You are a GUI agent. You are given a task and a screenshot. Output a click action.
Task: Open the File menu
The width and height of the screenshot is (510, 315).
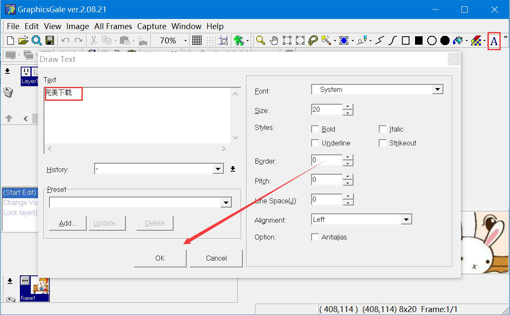point(13,26)
